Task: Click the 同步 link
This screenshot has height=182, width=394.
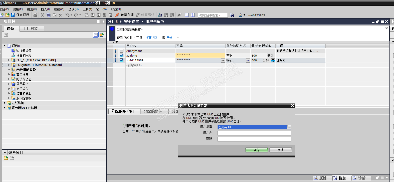Action: tap(169, 38)
